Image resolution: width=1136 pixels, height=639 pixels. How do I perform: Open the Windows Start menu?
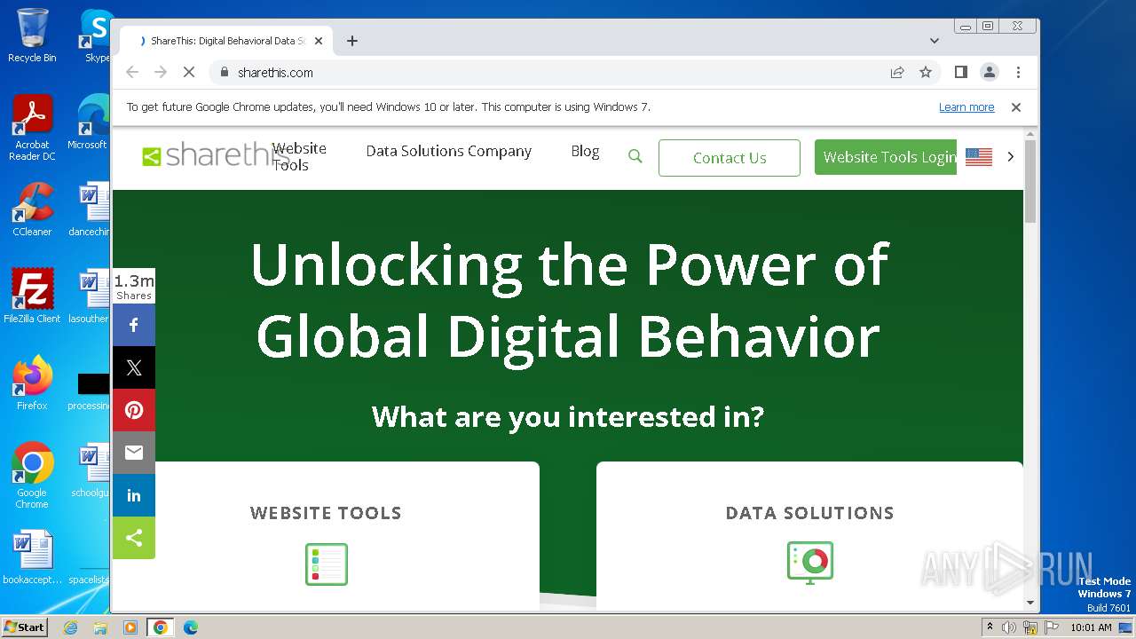pos(24,627)
